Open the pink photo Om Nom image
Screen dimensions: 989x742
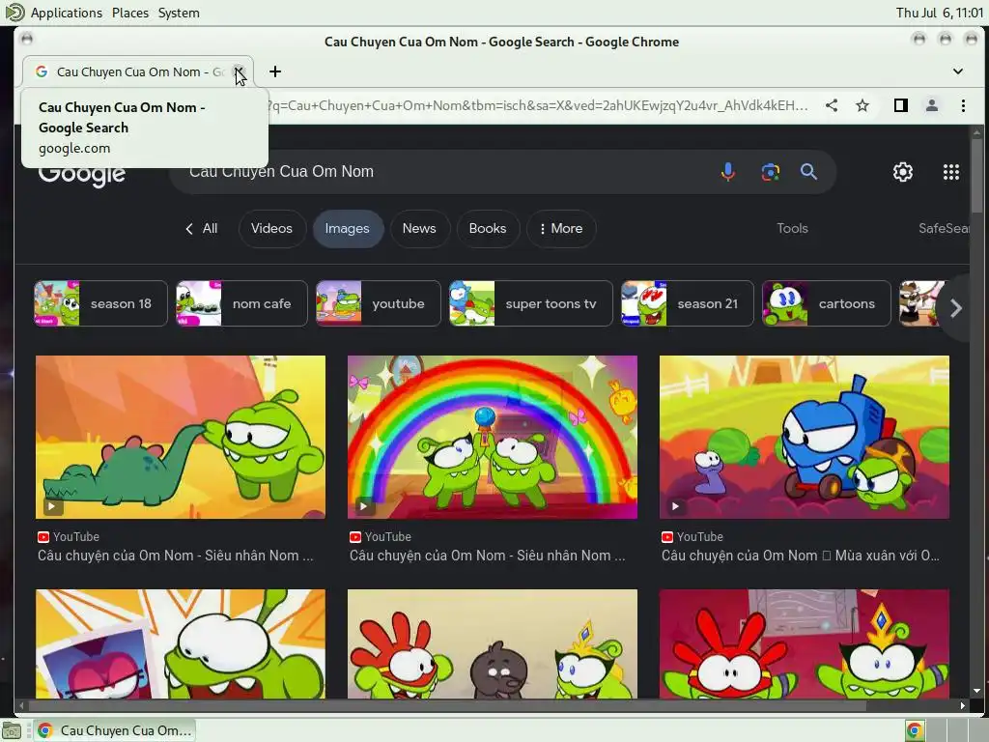pyautogui.click(x=181, y=643)
